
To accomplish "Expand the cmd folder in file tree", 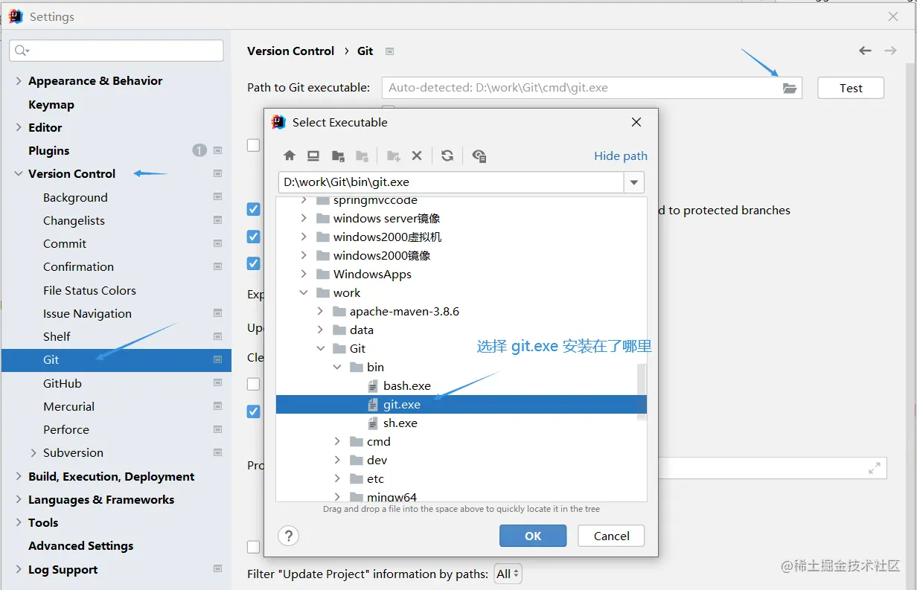I will [x=337, y=441].
